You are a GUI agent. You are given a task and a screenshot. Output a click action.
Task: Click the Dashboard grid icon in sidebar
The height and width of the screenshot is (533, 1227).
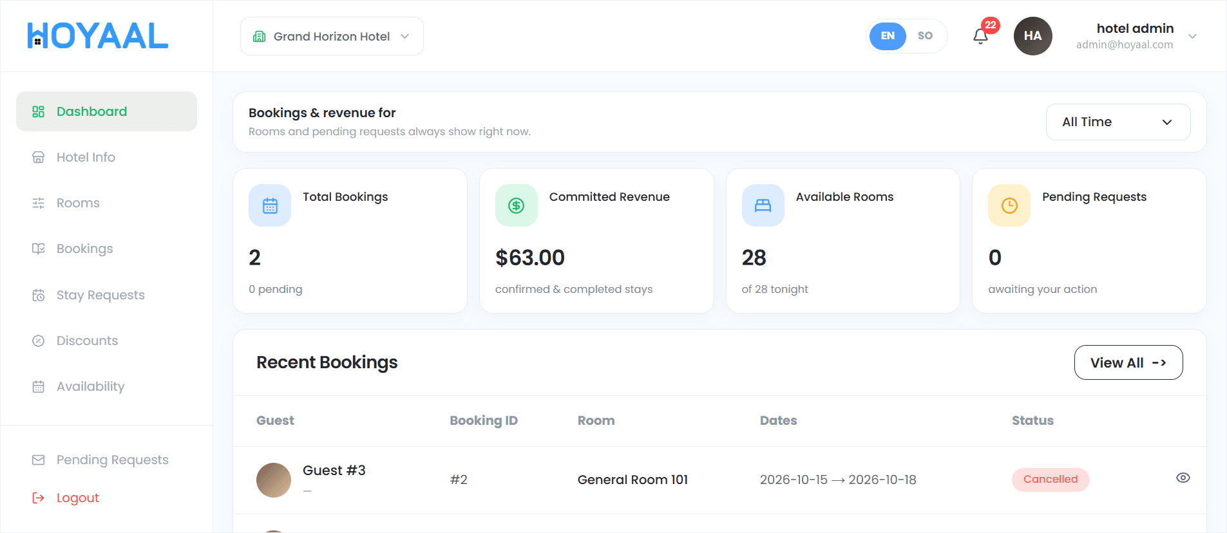[39, 111]
